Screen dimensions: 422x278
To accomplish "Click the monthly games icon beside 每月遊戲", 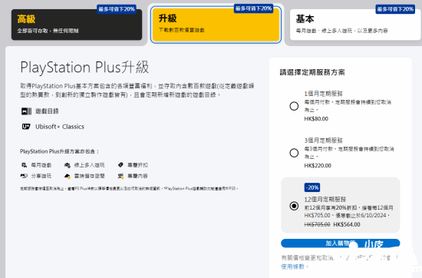I will click(x=25, y=165).
